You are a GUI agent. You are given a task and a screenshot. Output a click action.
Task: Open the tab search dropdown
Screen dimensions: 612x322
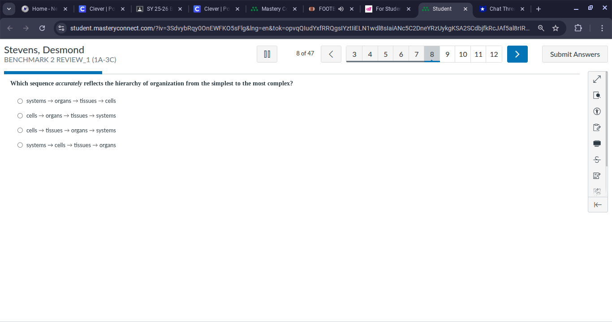click(9, 9)
